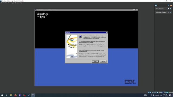Open the VirtualBox Machine menu
This screenshot has height=97, width=173.
(5, 3)
